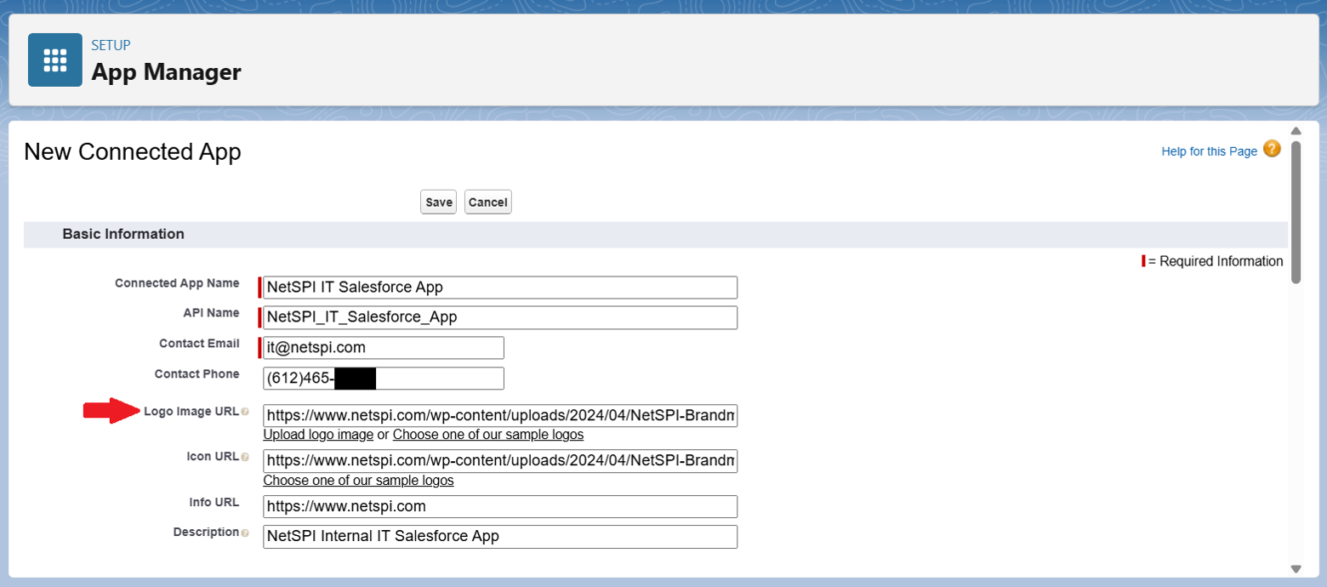Image resolution: width=1327 pixels, height=587 pixels.
Task: Click into the API Name field
Action: click(499, 317)
